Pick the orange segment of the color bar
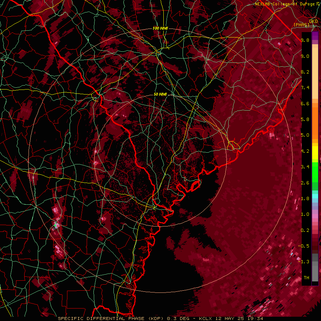 point(315,123)
